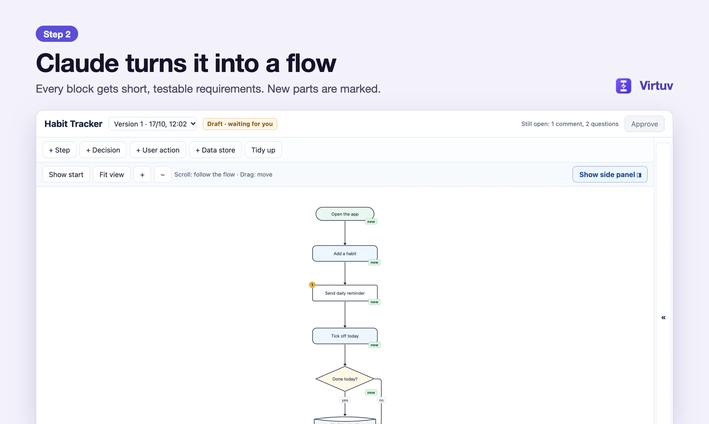Click new badge on Open the app
709x424 pixels.
(371, 222)
